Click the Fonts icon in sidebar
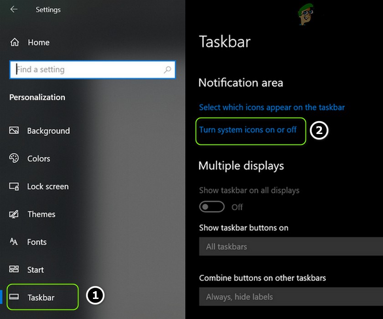Screen dimensions: 383x319 click(x=14, y=242)
